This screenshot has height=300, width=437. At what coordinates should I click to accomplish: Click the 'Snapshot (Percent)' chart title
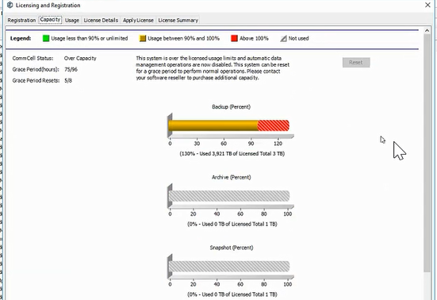click(x=232, y=248)
